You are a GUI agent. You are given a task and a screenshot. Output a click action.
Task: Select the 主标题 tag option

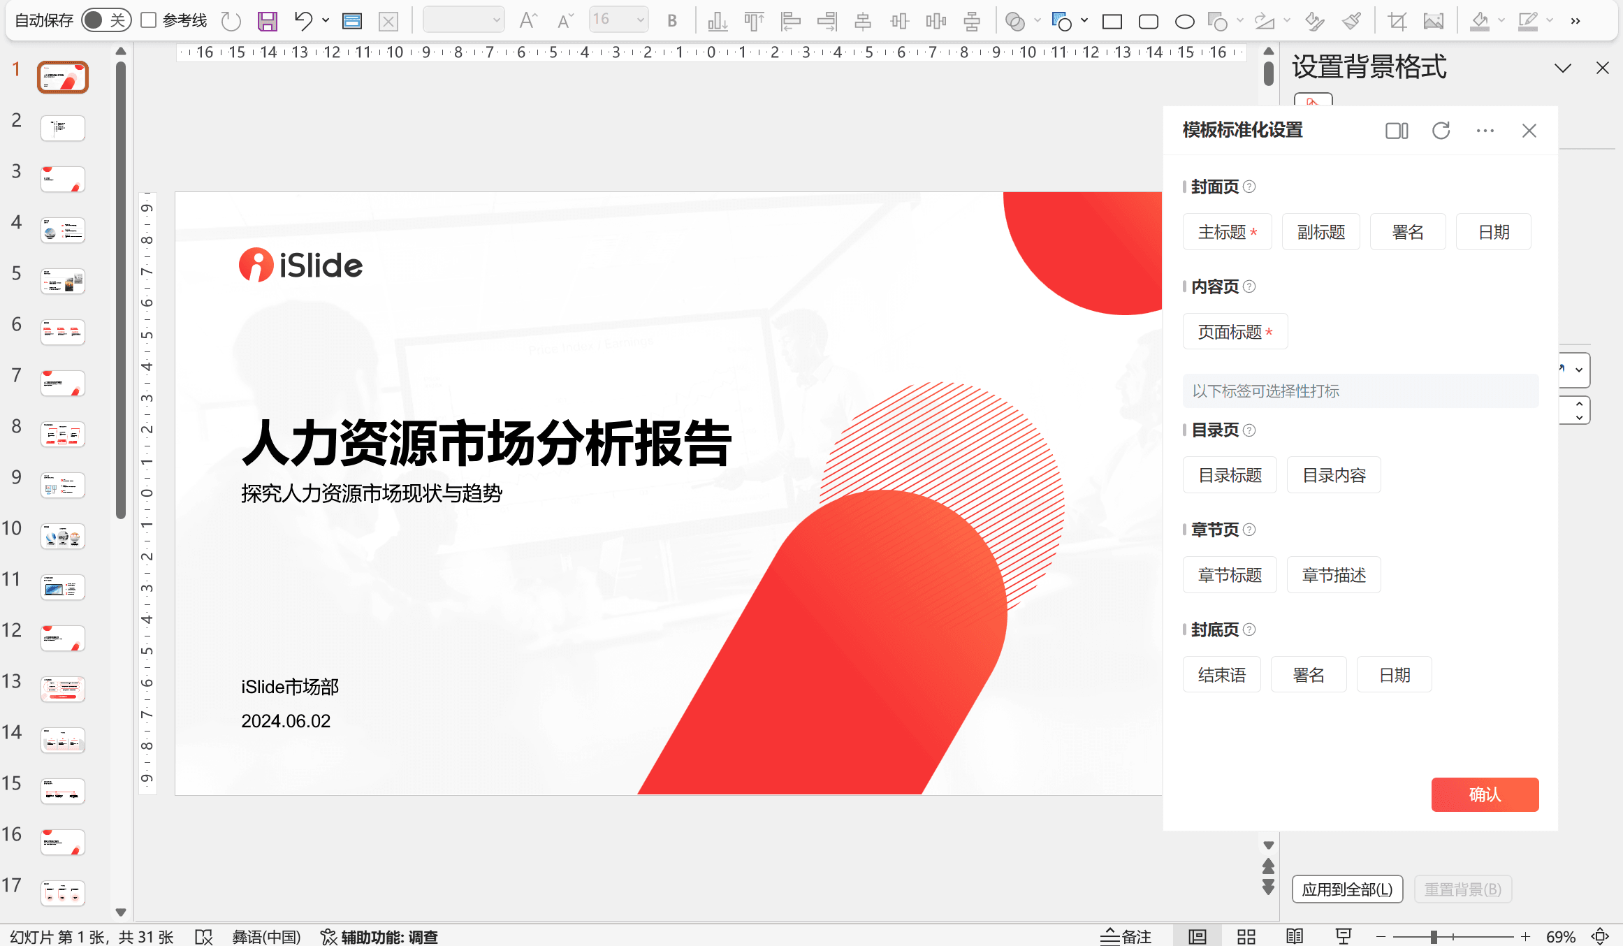(1227, 232)
